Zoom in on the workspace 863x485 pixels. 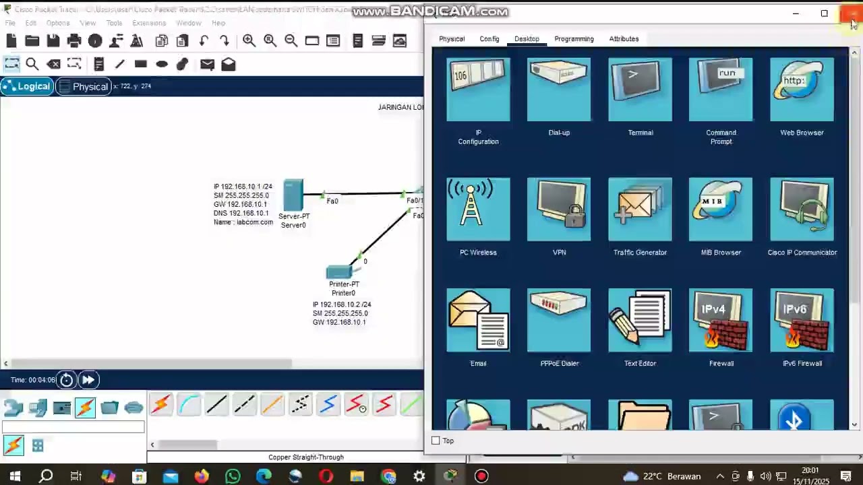[x=249, y=41]
